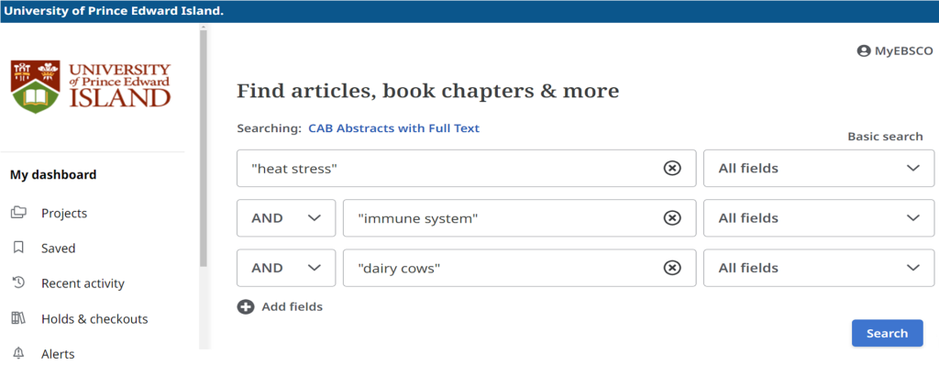The image size is (939, 365).
Task: Clear the "immune system" search term
Action: point(672,218)
